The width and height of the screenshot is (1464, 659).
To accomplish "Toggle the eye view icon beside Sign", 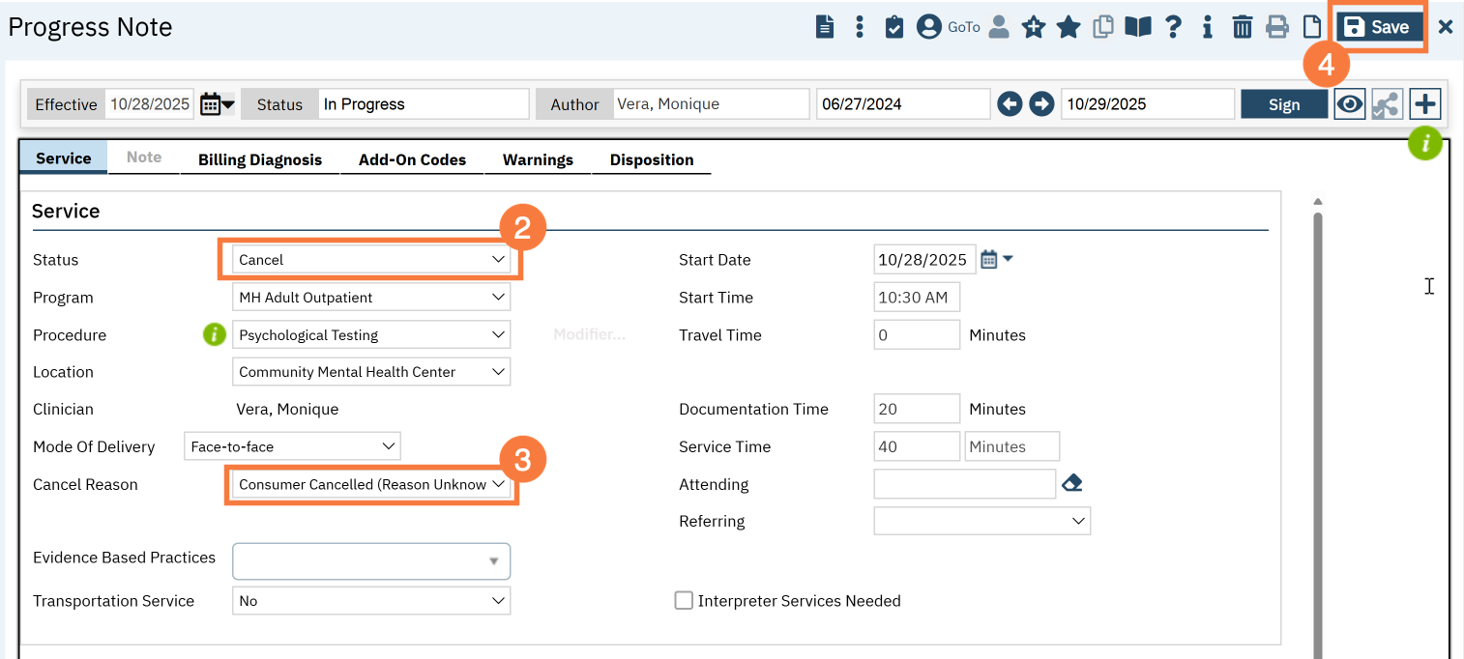I will tap(1350, 104).
